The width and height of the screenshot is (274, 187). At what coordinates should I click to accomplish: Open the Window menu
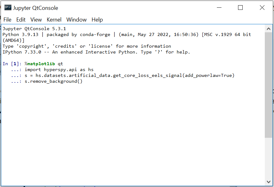pyautogui.click(x=76, y=20)
